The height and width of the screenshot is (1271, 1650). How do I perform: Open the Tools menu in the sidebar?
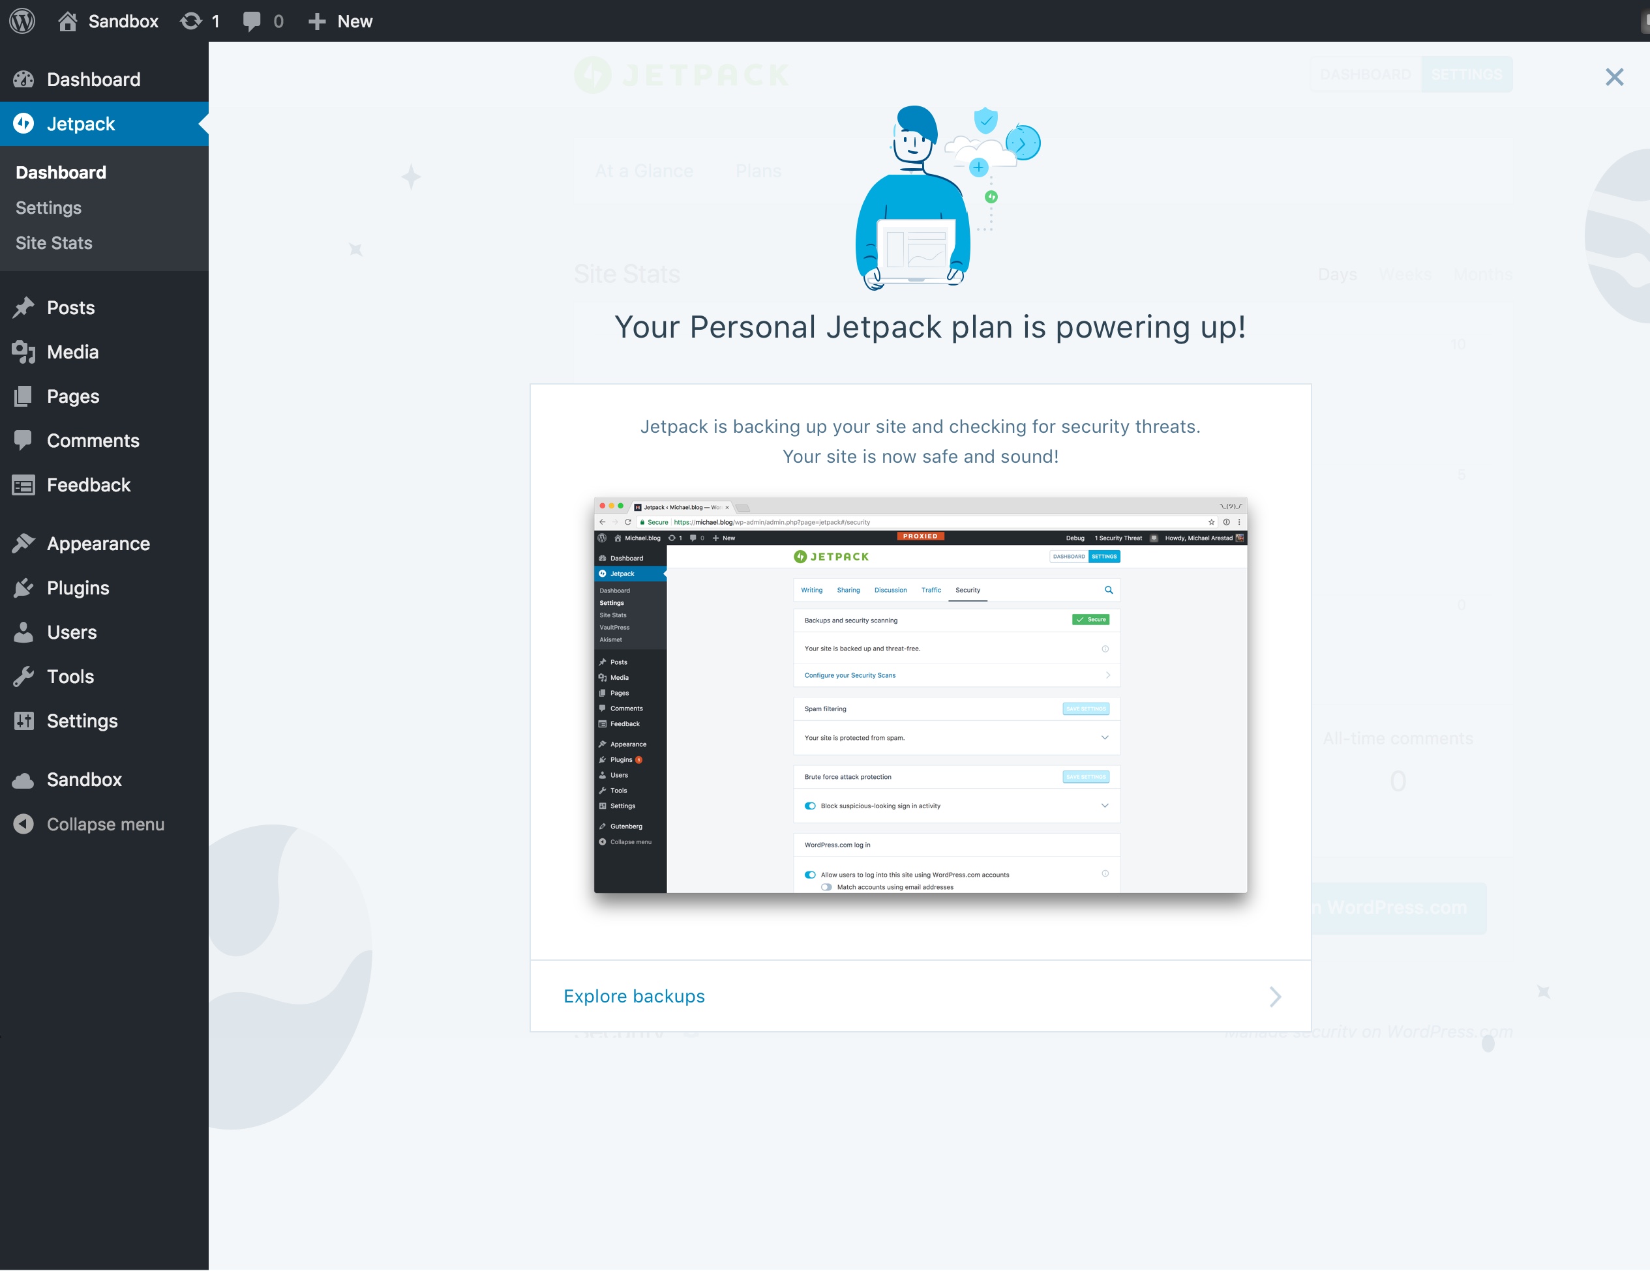pyautogui.click(x=70, y=677)
